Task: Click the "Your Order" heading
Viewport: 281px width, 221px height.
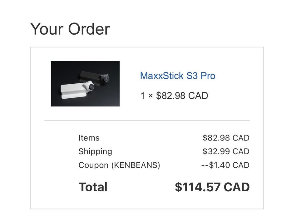Action: [70, 29]
